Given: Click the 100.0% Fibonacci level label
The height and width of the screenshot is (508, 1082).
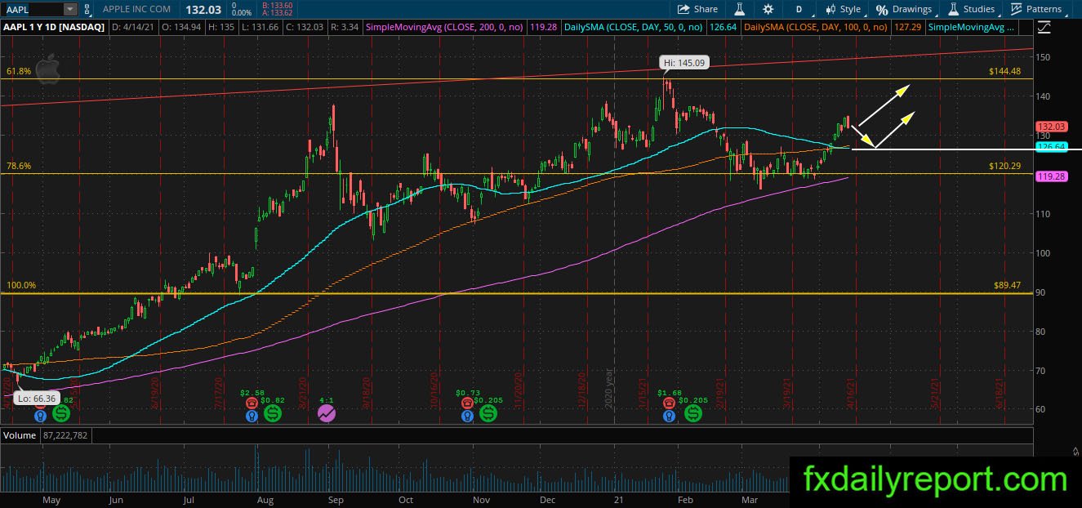Looking at the screenshot, I should [20, 286].
